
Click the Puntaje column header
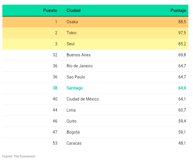tap(178, 10)
